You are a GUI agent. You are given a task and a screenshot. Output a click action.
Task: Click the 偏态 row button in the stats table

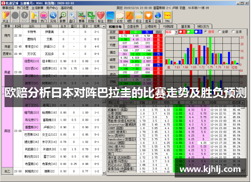point(112,52)
